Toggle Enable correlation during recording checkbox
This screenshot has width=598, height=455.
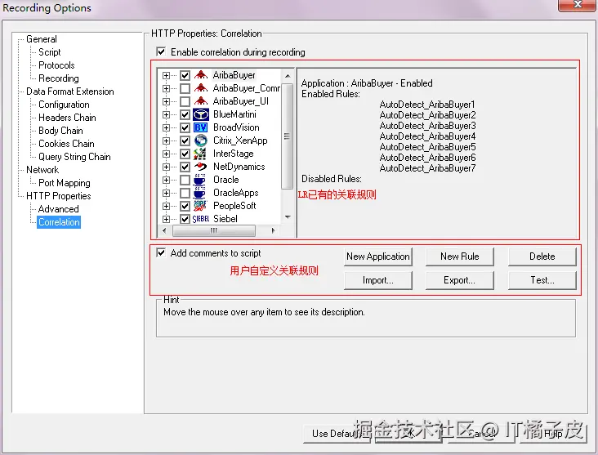coord(161,51)
